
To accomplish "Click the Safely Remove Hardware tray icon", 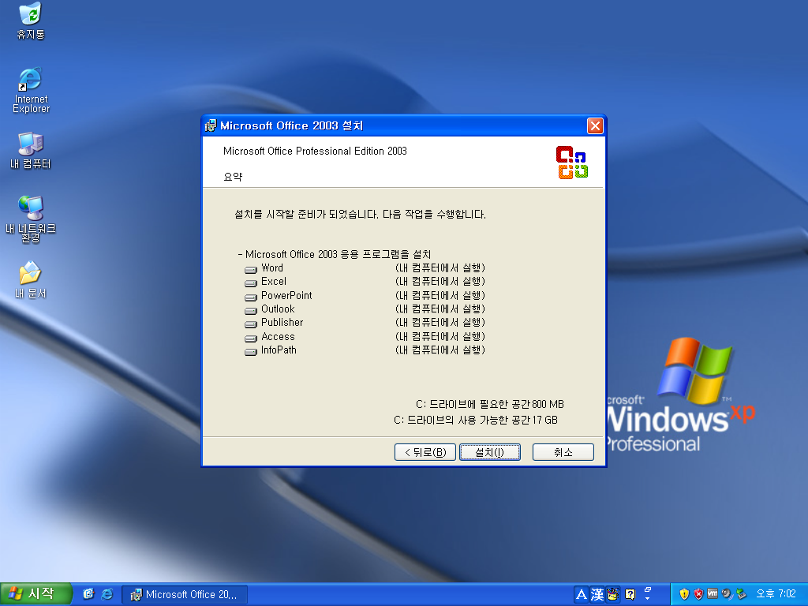I will point(741,594).
